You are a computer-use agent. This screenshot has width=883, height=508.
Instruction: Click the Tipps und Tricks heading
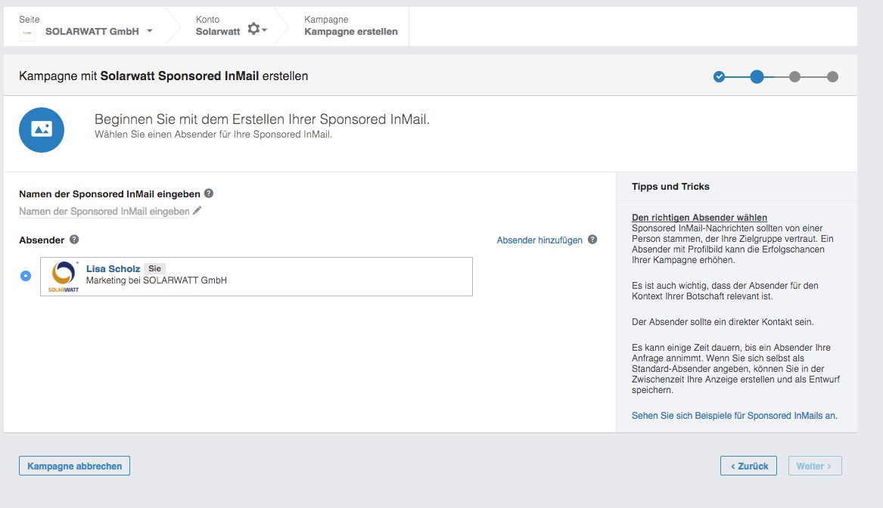pyautogui.click(x=670, y=187)
